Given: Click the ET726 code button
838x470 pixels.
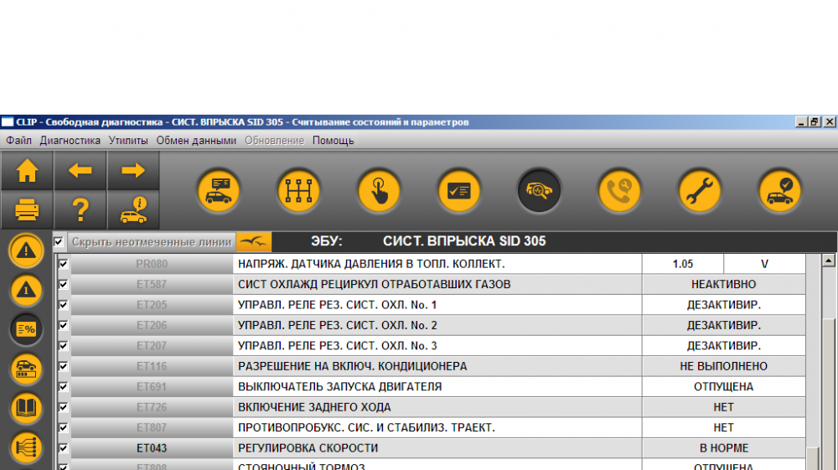Looking at the screenshot, I should pos(152,407).
